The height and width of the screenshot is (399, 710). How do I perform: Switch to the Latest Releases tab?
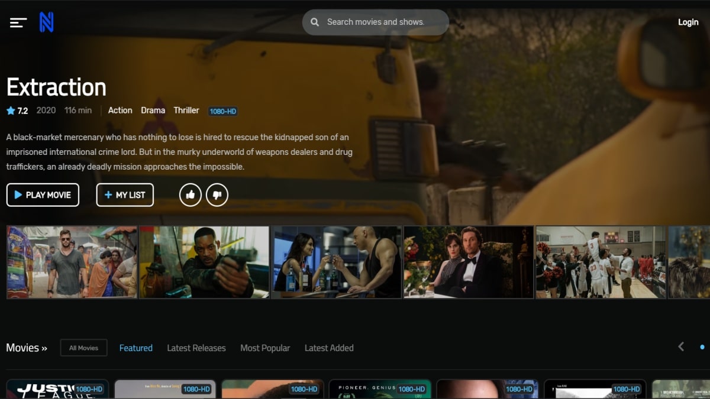[x=196, y=348]
